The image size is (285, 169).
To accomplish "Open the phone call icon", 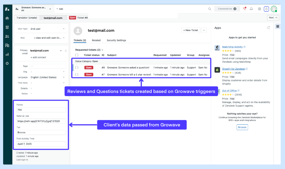I will coord(244,9).
